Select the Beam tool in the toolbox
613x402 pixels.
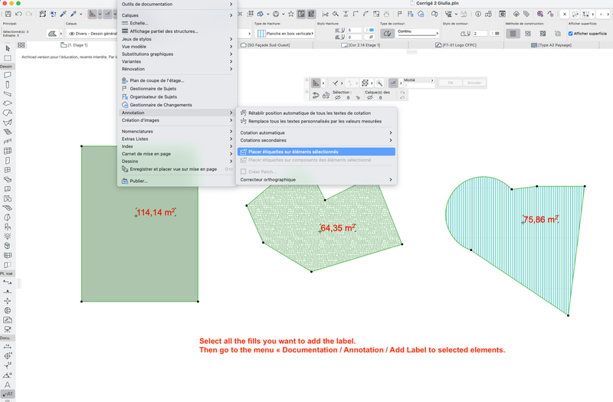coord(8,94)
